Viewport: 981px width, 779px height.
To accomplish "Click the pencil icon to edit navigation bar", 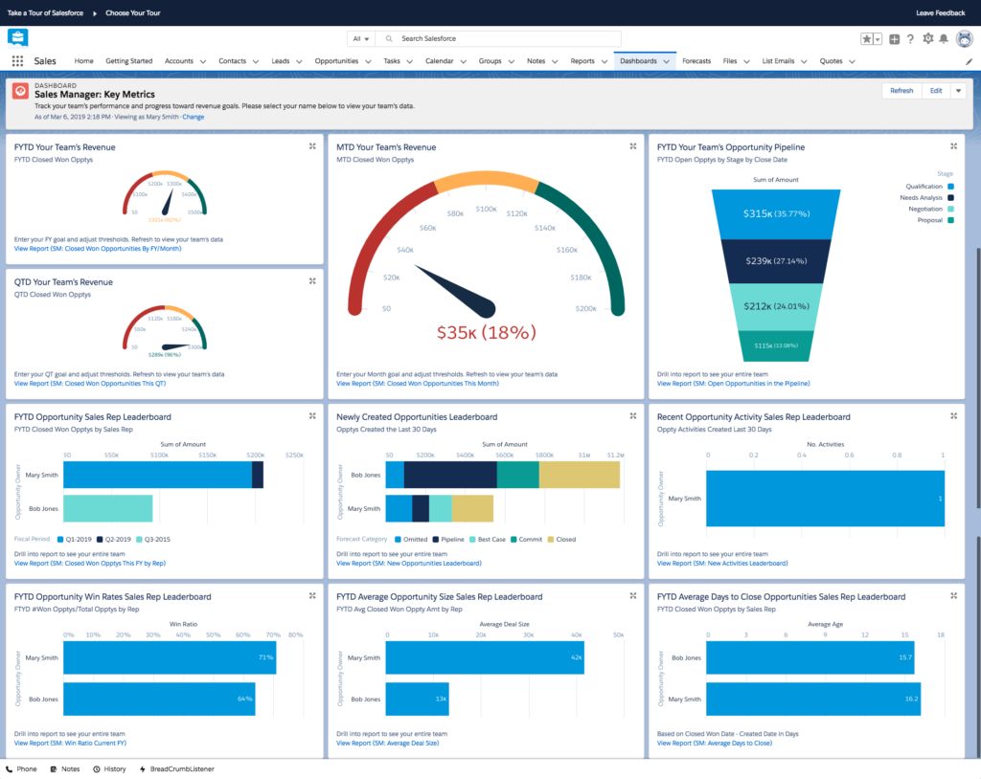I will [x=969, y=61].
